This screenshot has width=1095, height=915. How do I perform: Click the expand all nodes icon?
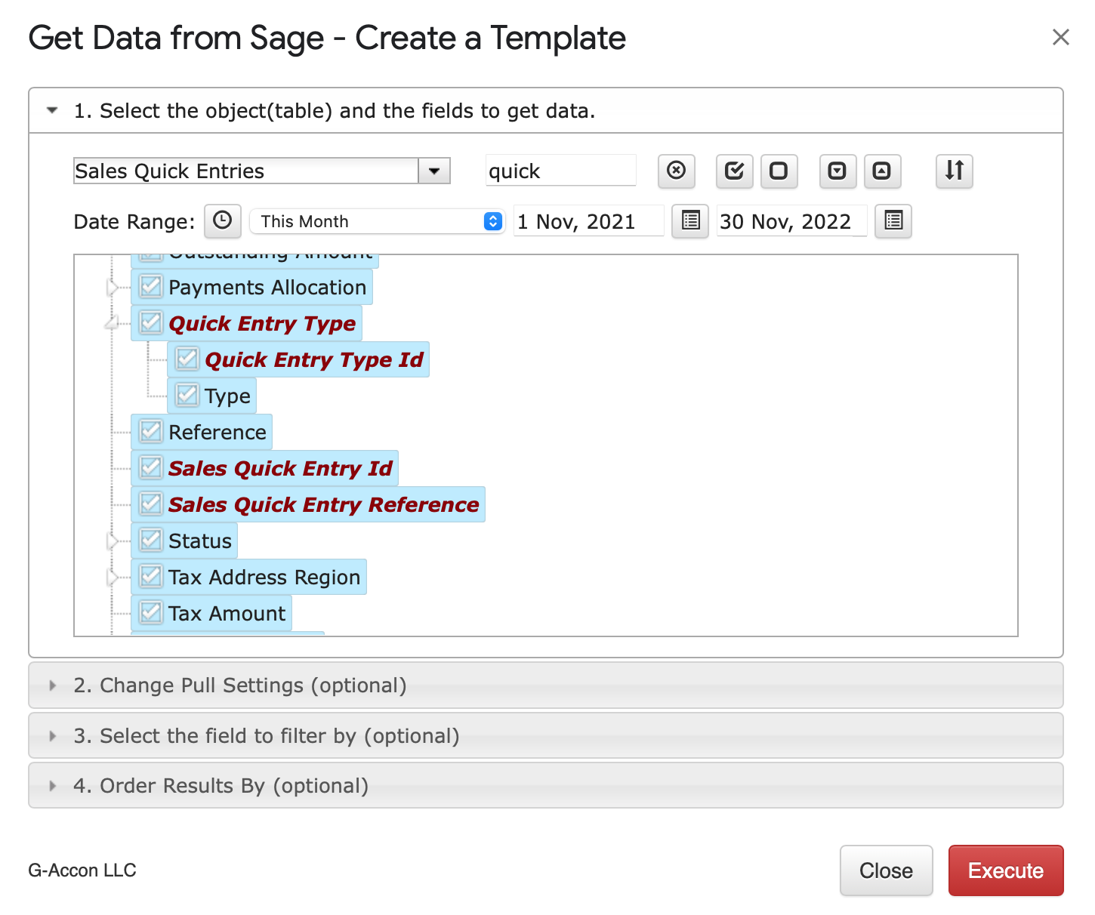(x=837, y=171)
